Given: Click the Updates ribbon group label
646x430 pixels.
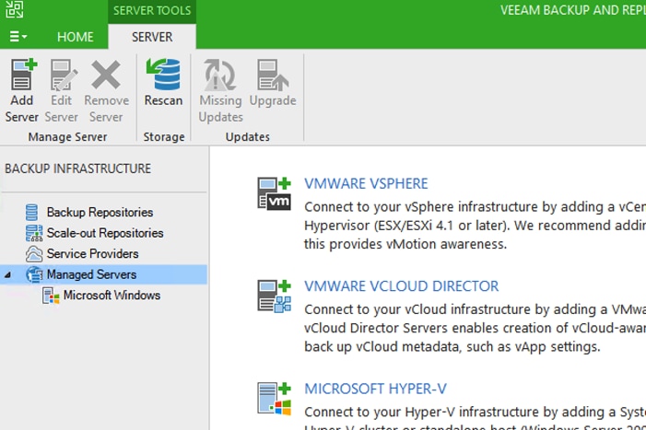Looking at the screenshot, I should point(248,136).
